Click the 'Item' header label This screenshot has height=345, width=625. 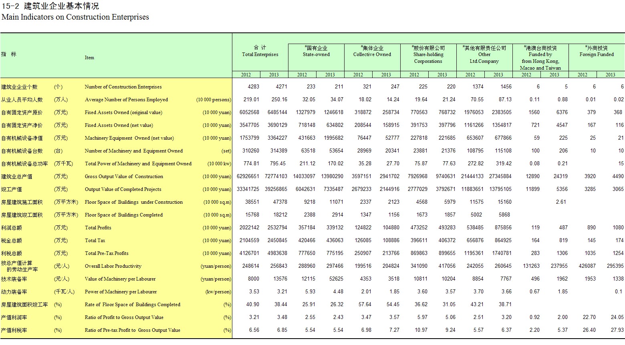(89, 58)
